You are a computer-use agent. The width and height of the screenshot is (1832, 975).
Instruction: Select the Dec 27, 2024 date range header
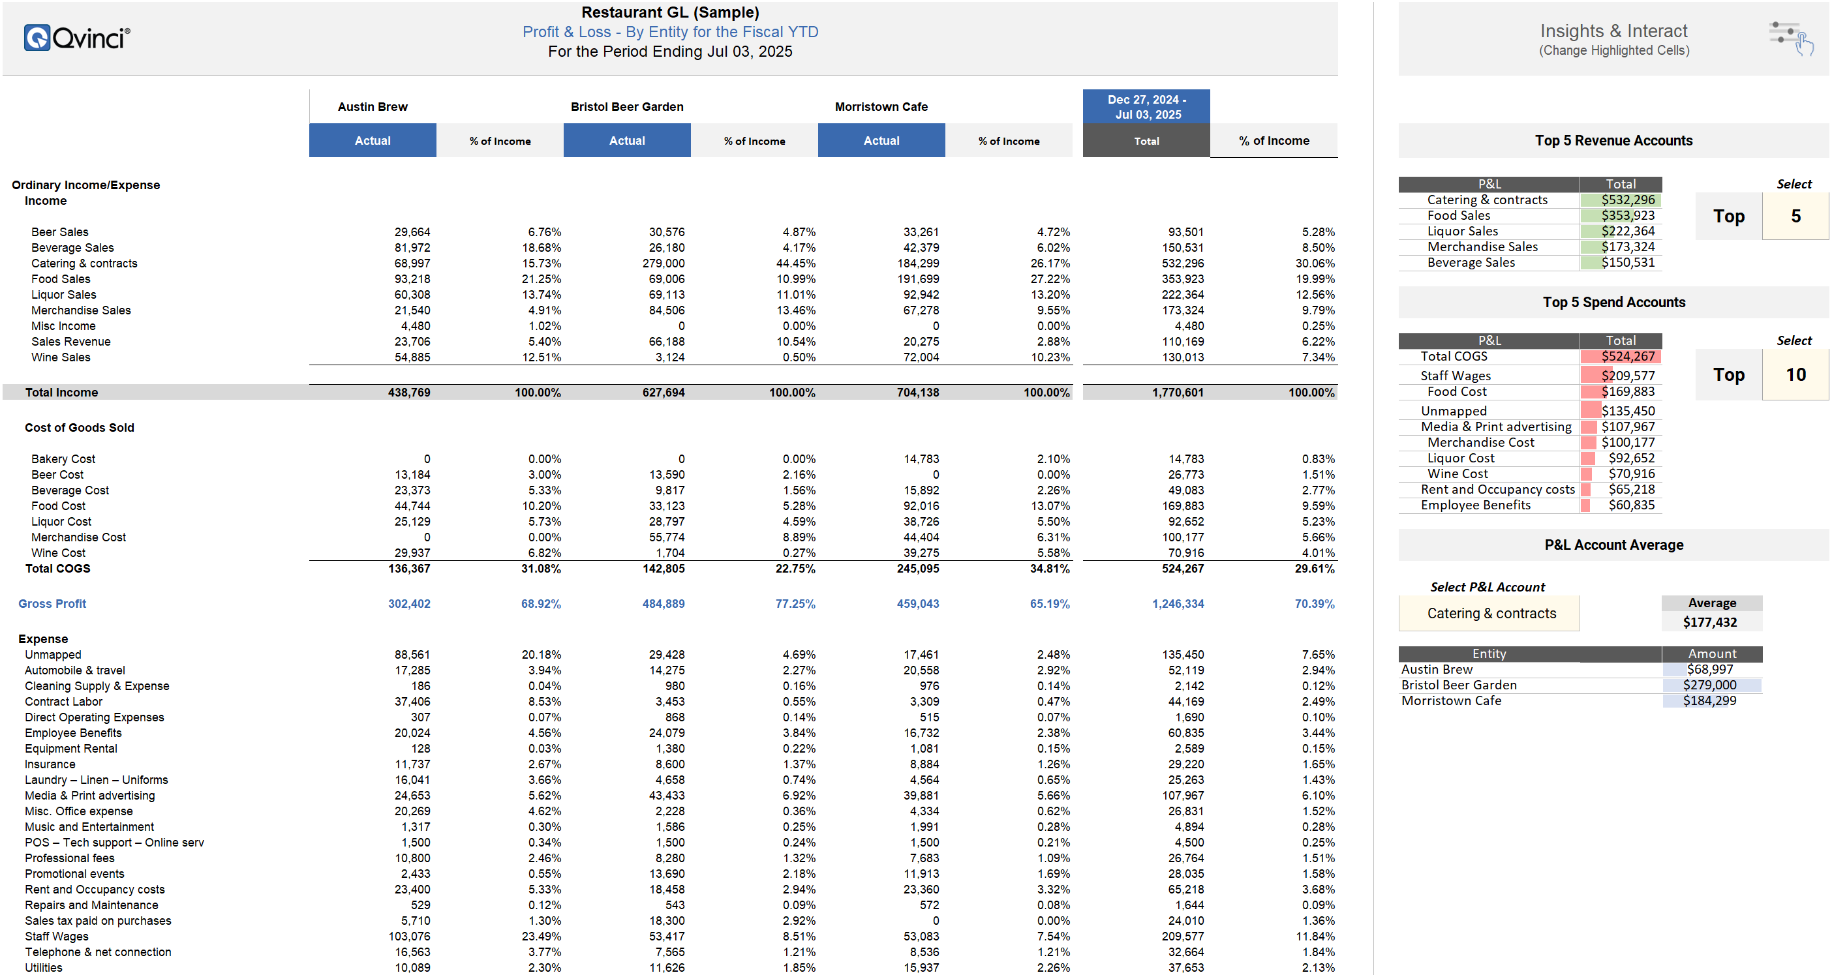click(x=1146, y=107)
